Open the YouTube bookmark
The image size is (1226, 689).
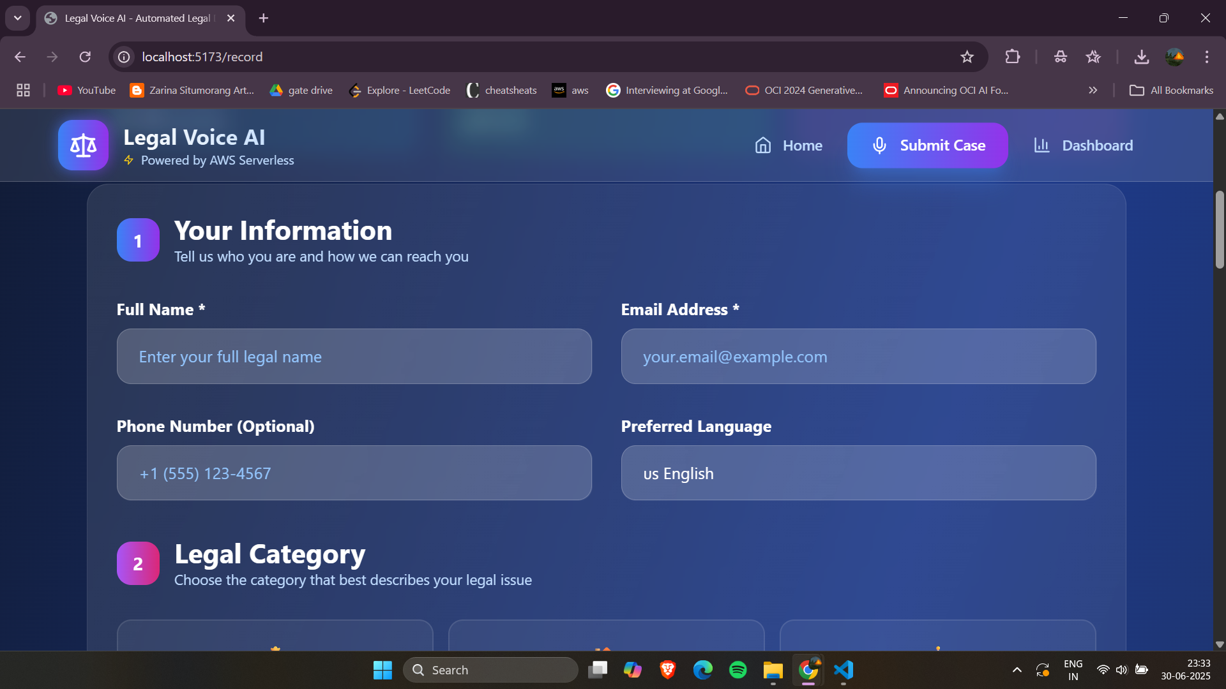pyautogui.click(x=87, y=91)
